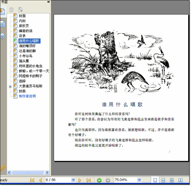Click the bookmark icon beside 追踪

15,81
